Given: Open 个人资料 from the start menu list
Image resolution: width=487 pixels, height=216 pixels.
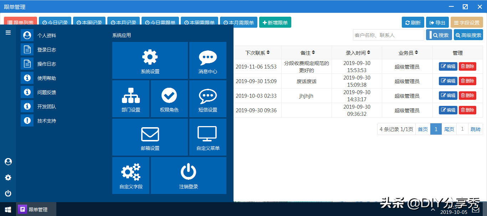Looking at the screenshot, I should [39, 36].
